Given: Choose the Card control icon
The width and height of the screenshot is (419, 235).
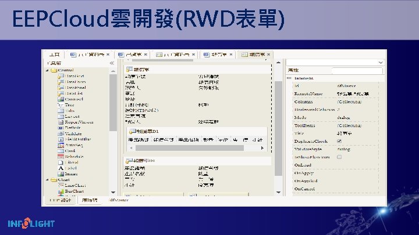Looking at the screenshot, I should pos(61,151).
